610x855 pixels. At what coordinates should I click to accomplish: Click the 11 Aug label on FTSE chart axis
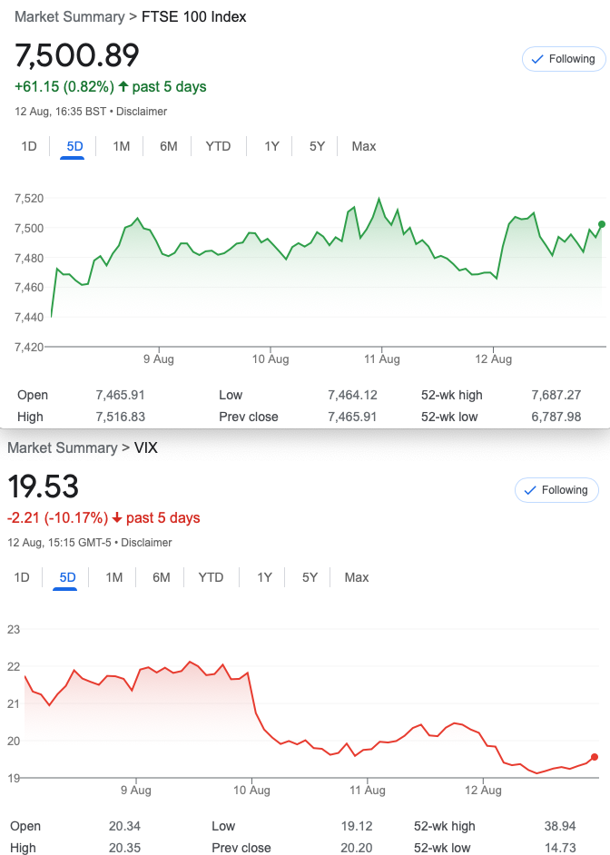pos(381,359)
